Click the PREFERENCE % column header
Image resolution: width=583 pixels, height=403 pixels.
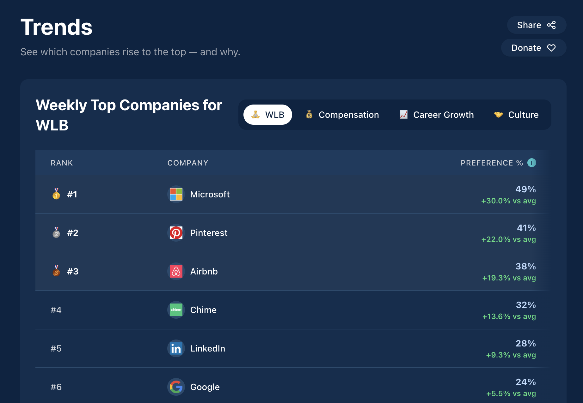pyautogui.click(x=492, y=163)
